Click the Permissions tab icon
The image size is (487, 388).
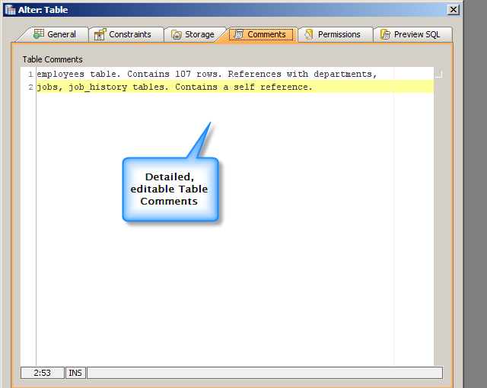coord(309,34)
